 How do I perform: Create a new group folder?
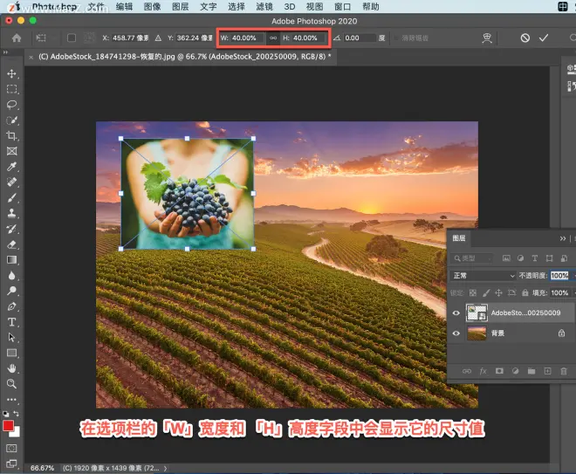(x=531, y=371)
